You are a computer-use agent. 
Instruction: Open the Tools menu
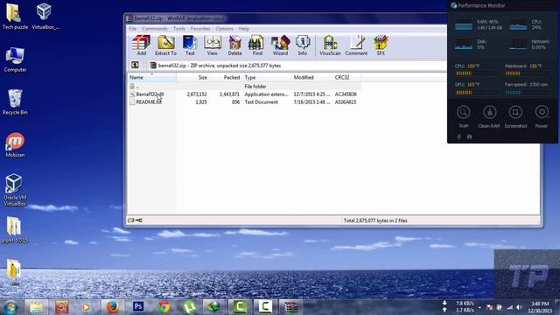(x=178, y=29)
